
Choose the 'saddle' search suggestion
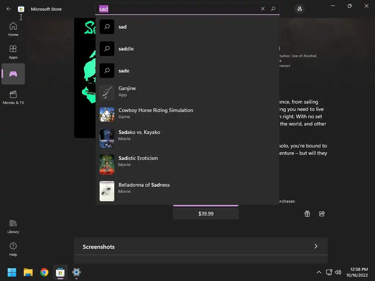(x=187, y=49)
